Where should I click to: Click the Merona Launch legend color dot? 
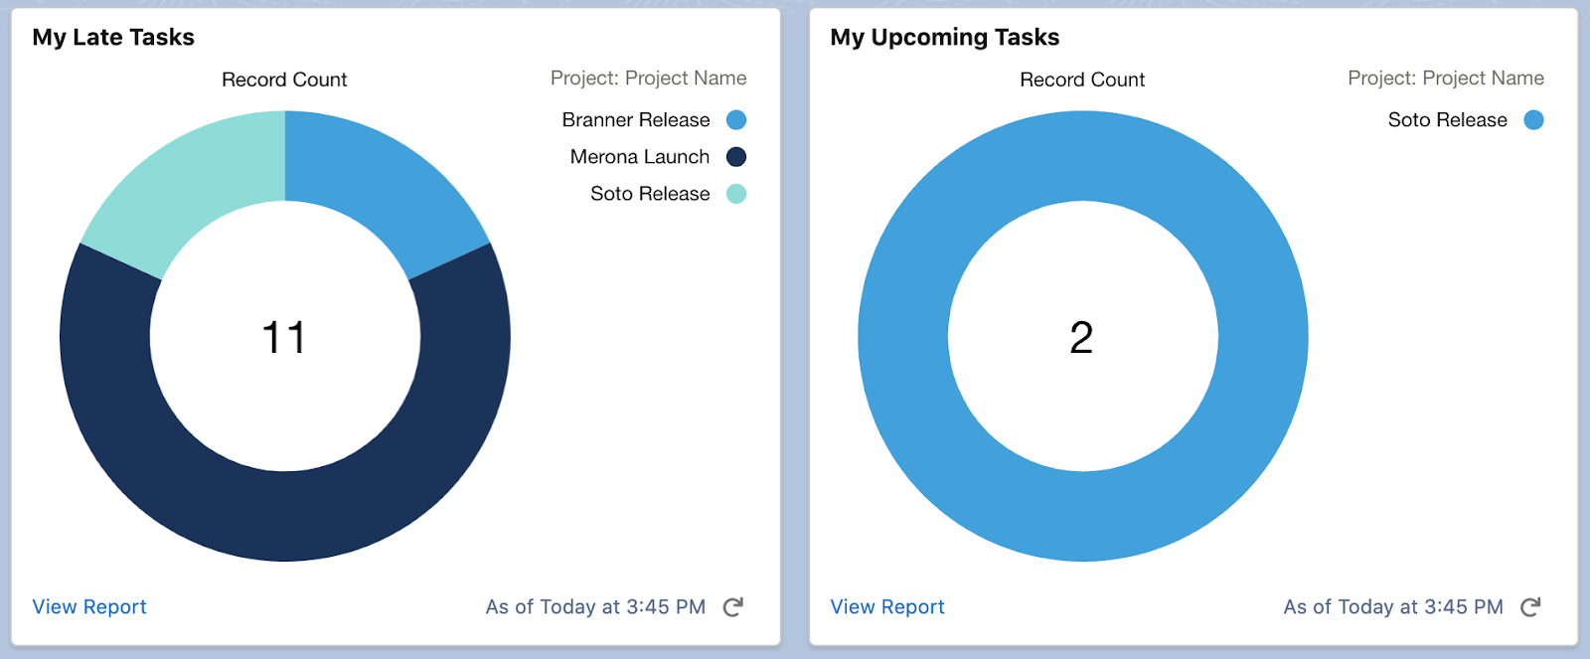point(736,157)
